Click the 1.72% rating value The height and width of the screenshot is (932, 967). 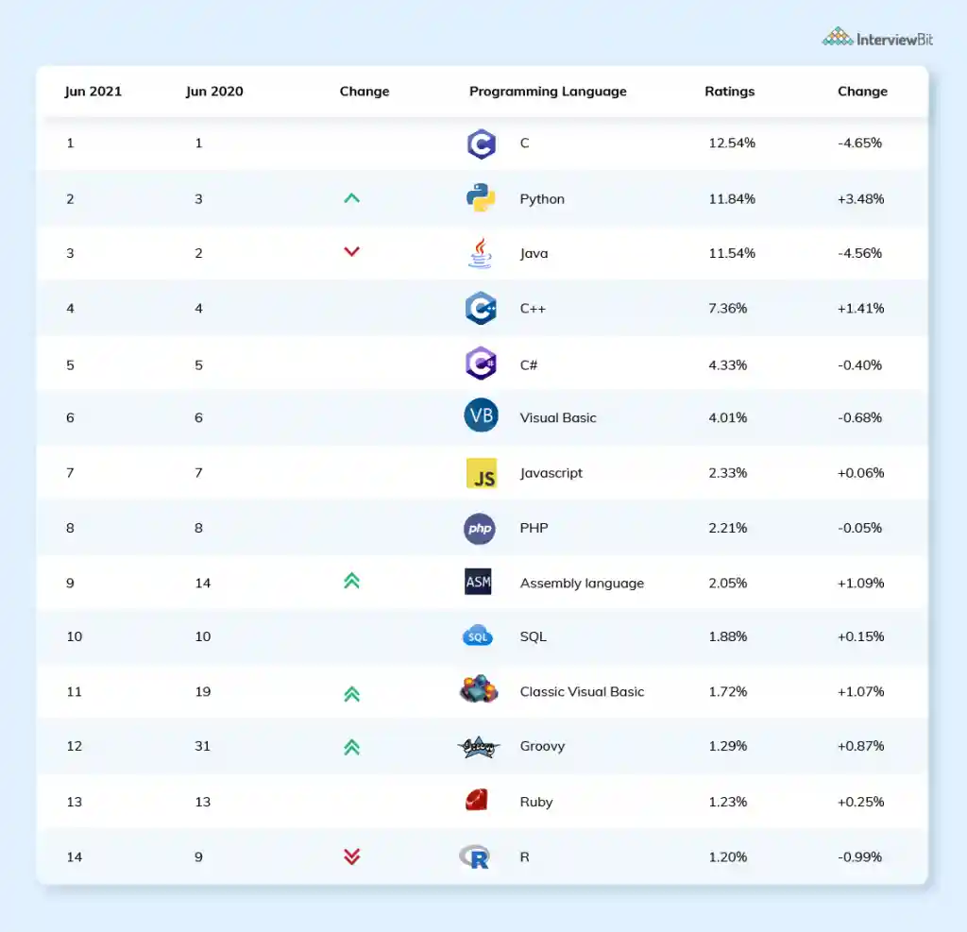(728, 691)
